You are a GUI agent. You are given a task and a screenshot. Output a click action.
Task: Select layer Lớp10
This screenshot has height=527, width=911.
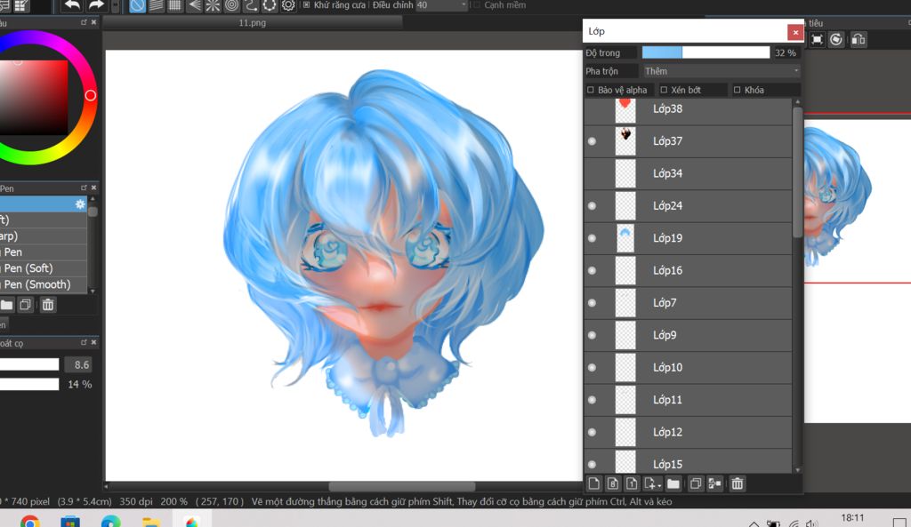coord(688,367)
